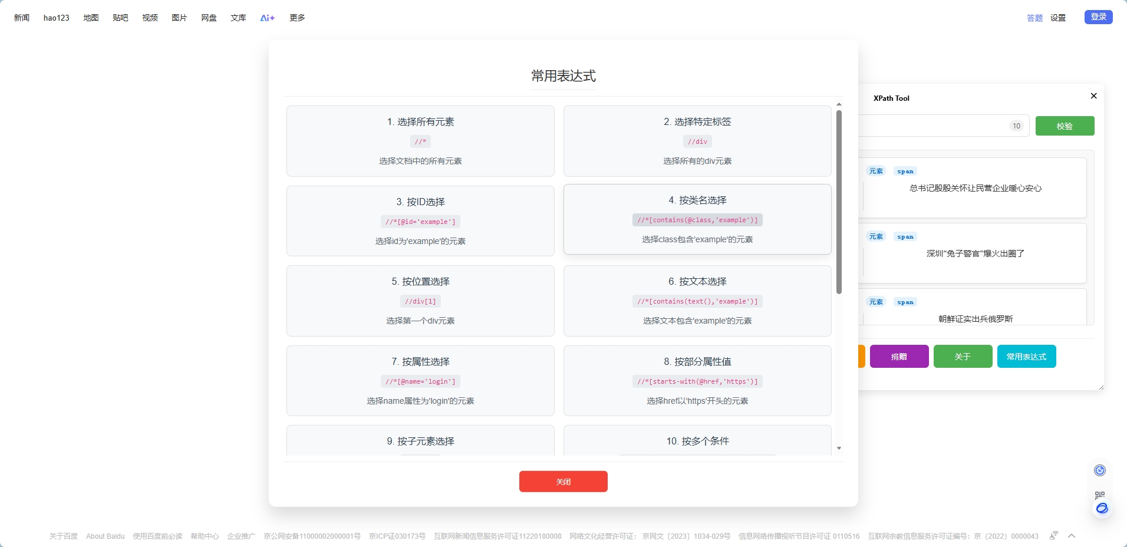Expand the 更多 navigation menu
Viewport: 1127px width, 547px height.
tap(297, 18)
